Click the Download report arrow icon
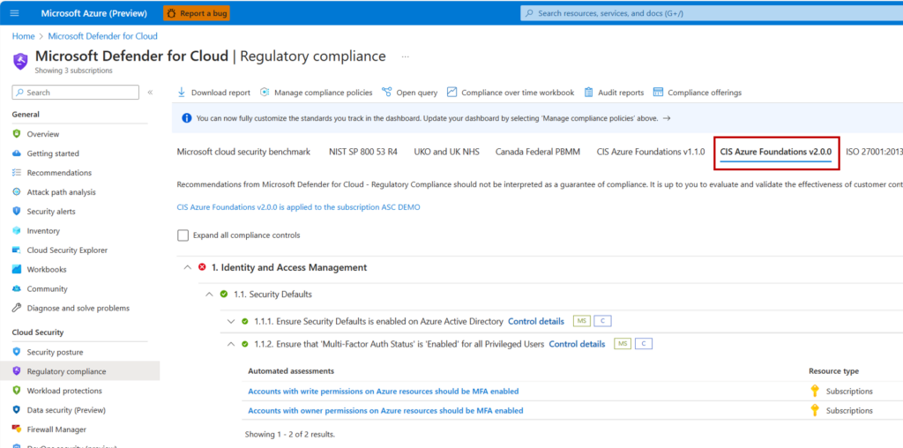 click(182, 92)
